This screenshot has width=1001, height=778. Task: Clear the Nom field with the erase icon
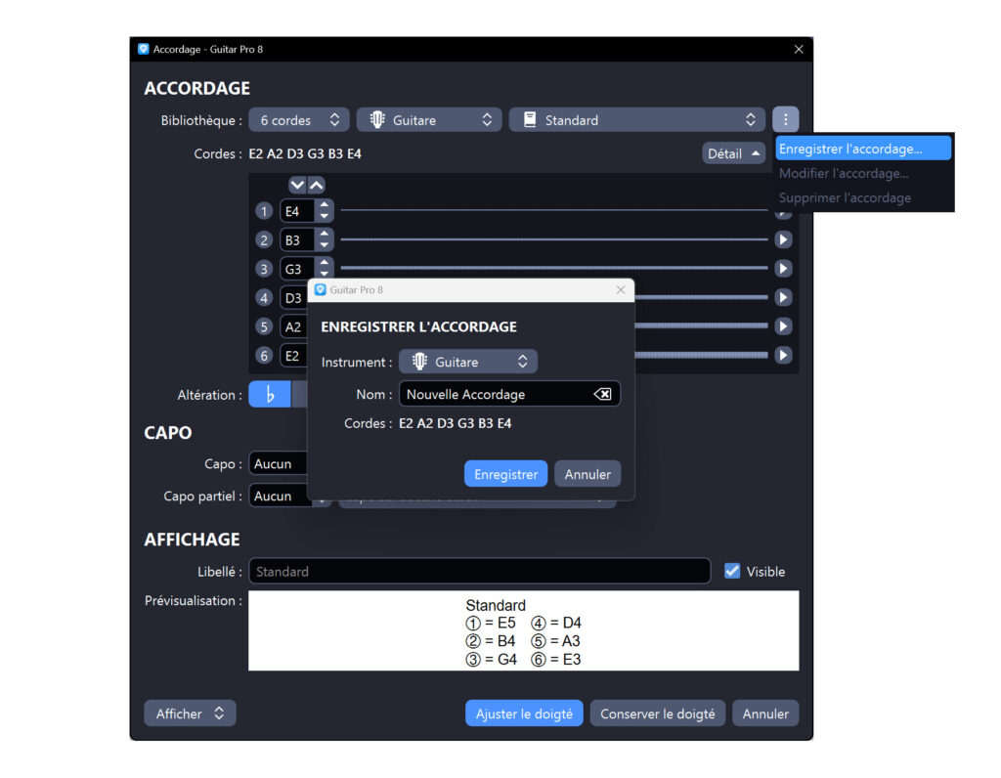[602, 395]
